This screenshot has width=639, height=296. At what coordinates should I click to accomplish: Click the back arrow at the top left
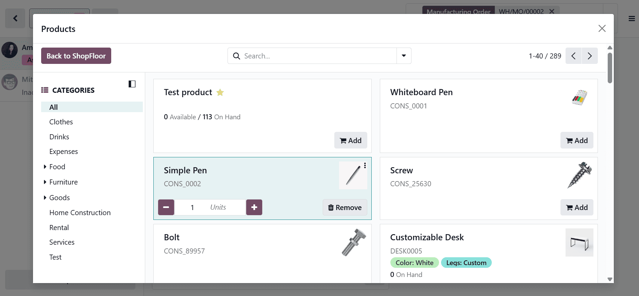15,18
